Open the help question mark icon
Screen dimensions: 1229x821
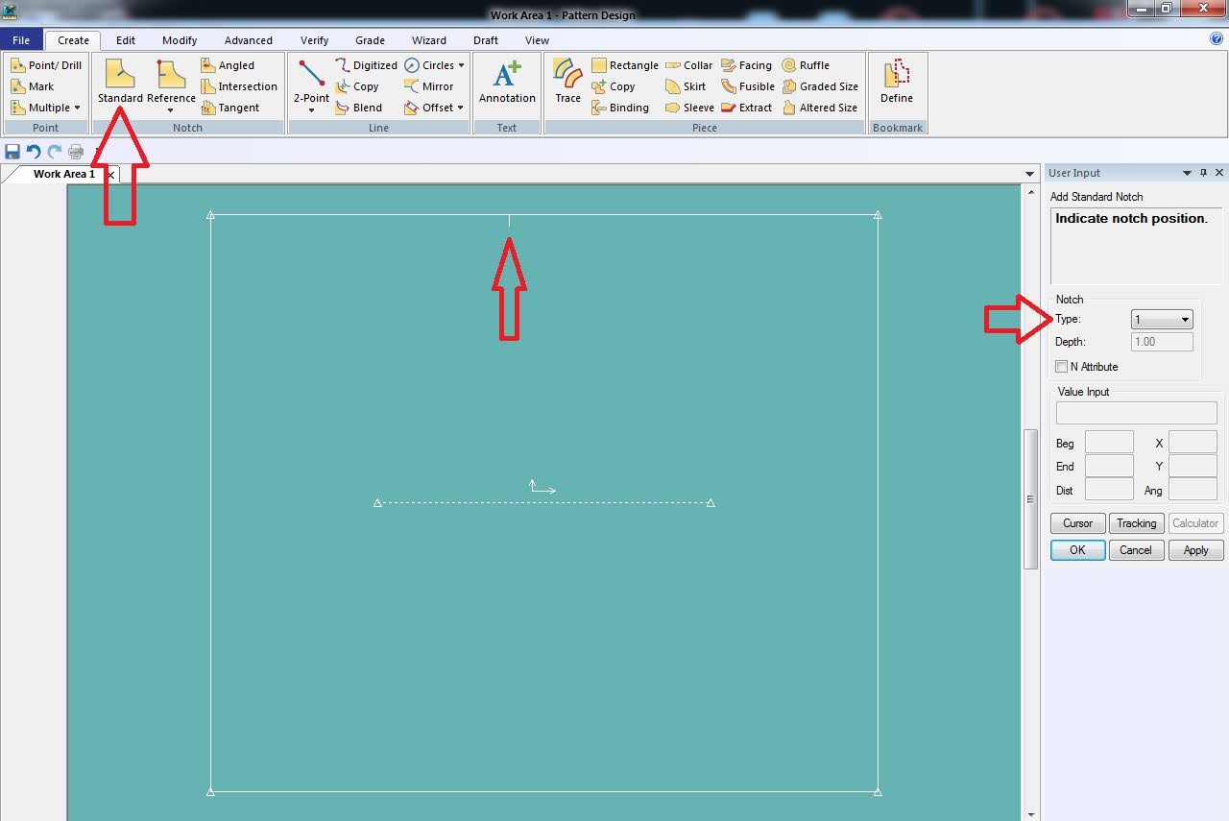point(1217,39)
